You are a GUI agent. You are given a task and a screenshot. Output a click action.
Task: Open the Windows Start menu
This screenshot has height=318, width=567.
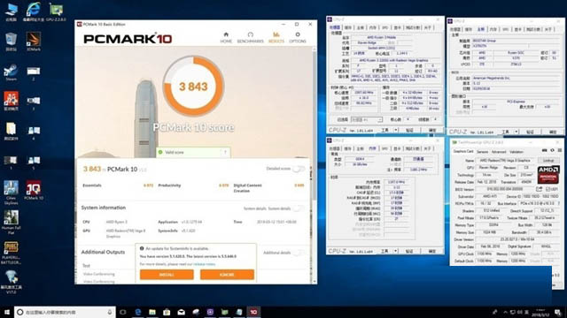pyautogui.click(x=7, y=312)
